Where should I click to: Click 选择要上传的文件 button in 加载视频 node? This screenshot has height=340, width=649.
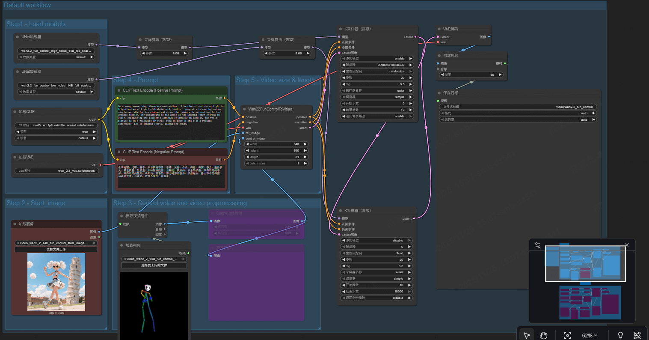pyautogui.click(x=154, y=265)
